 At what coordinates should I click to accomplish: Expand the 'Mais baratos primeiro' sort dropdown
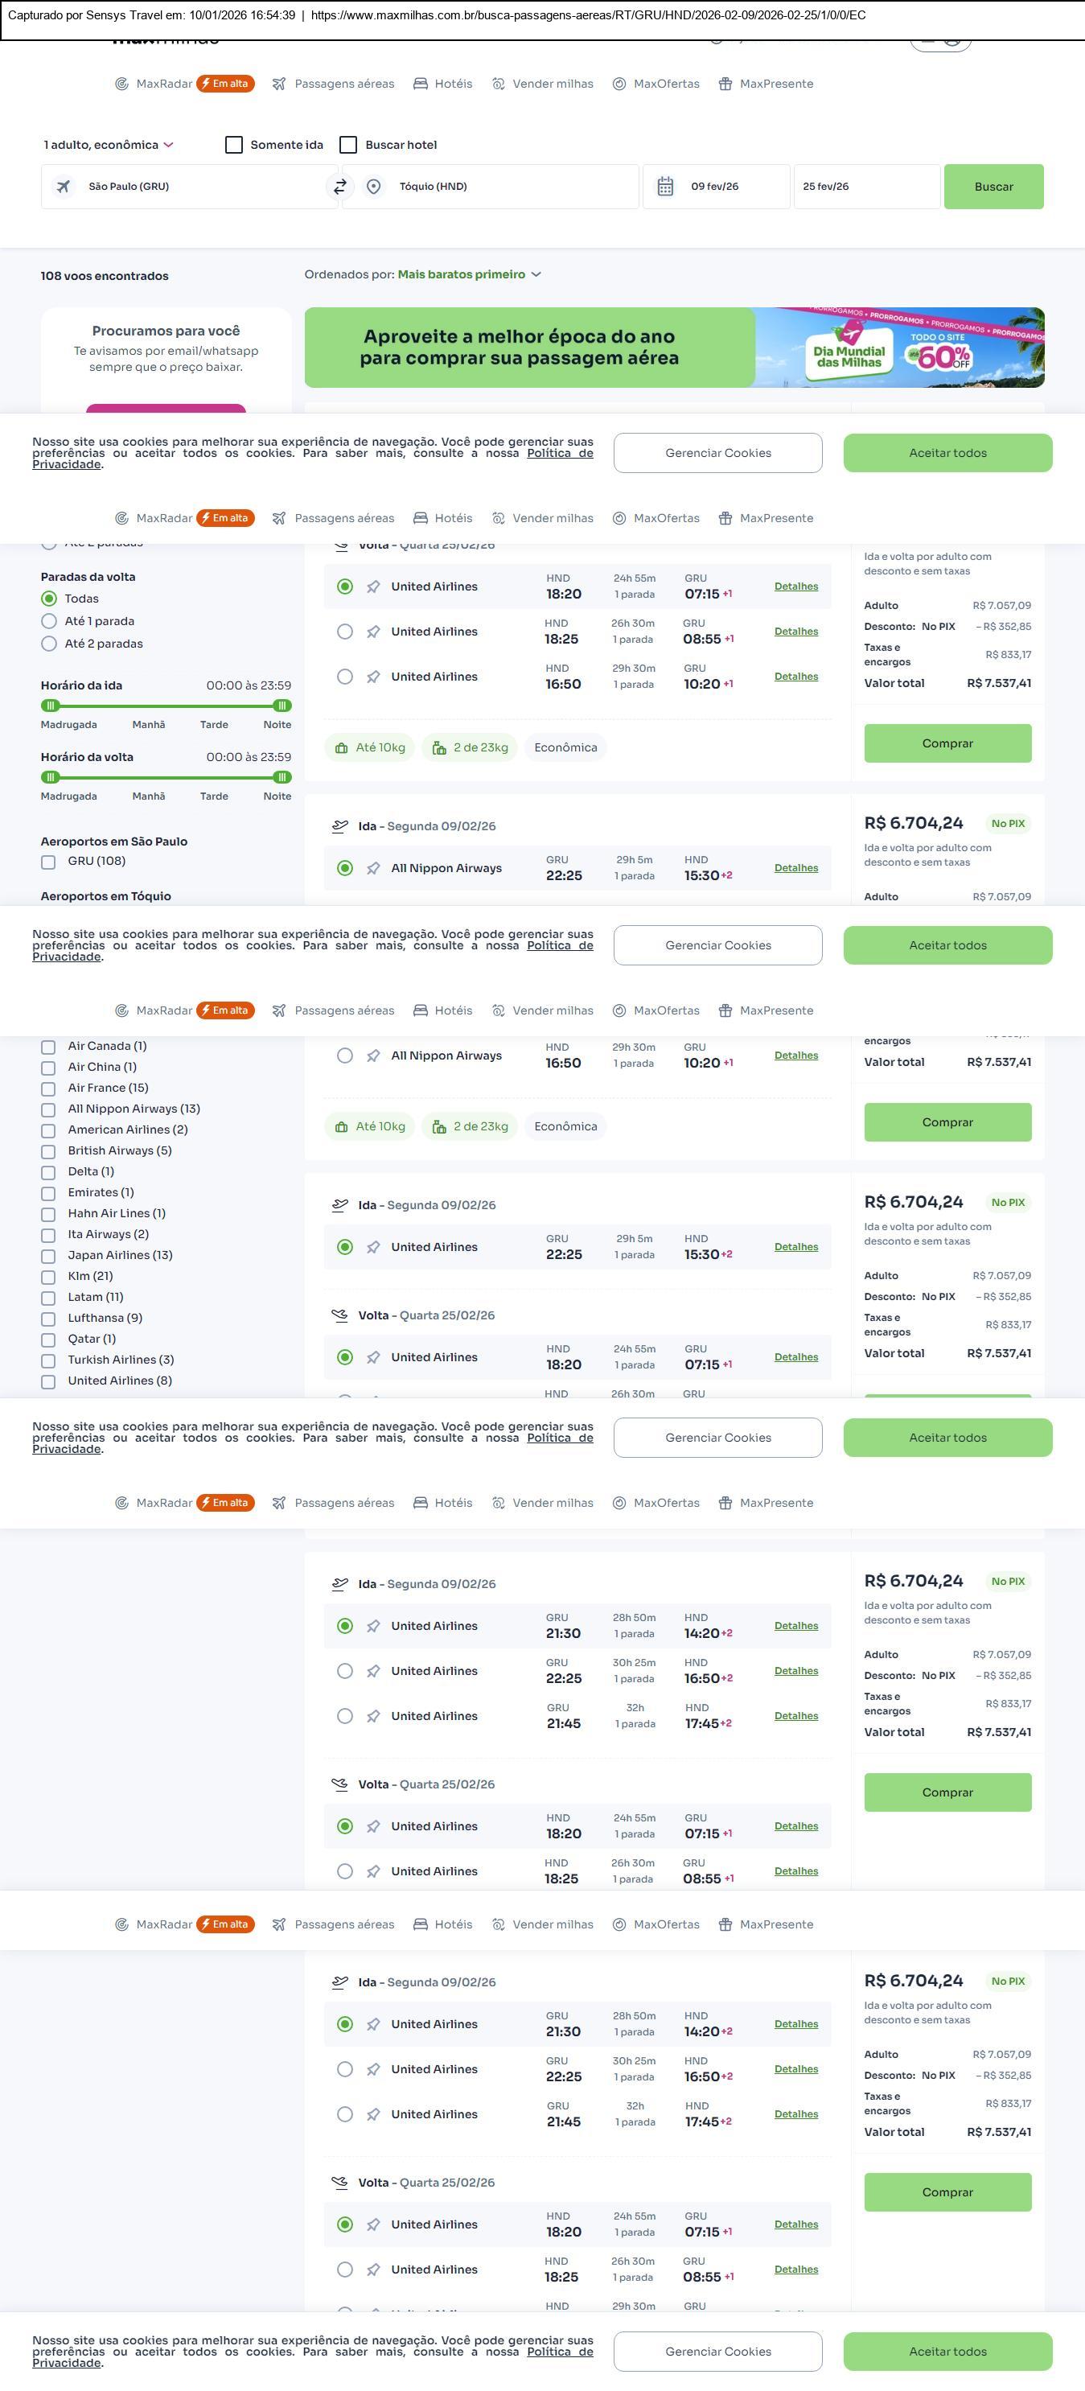(469, 275)
